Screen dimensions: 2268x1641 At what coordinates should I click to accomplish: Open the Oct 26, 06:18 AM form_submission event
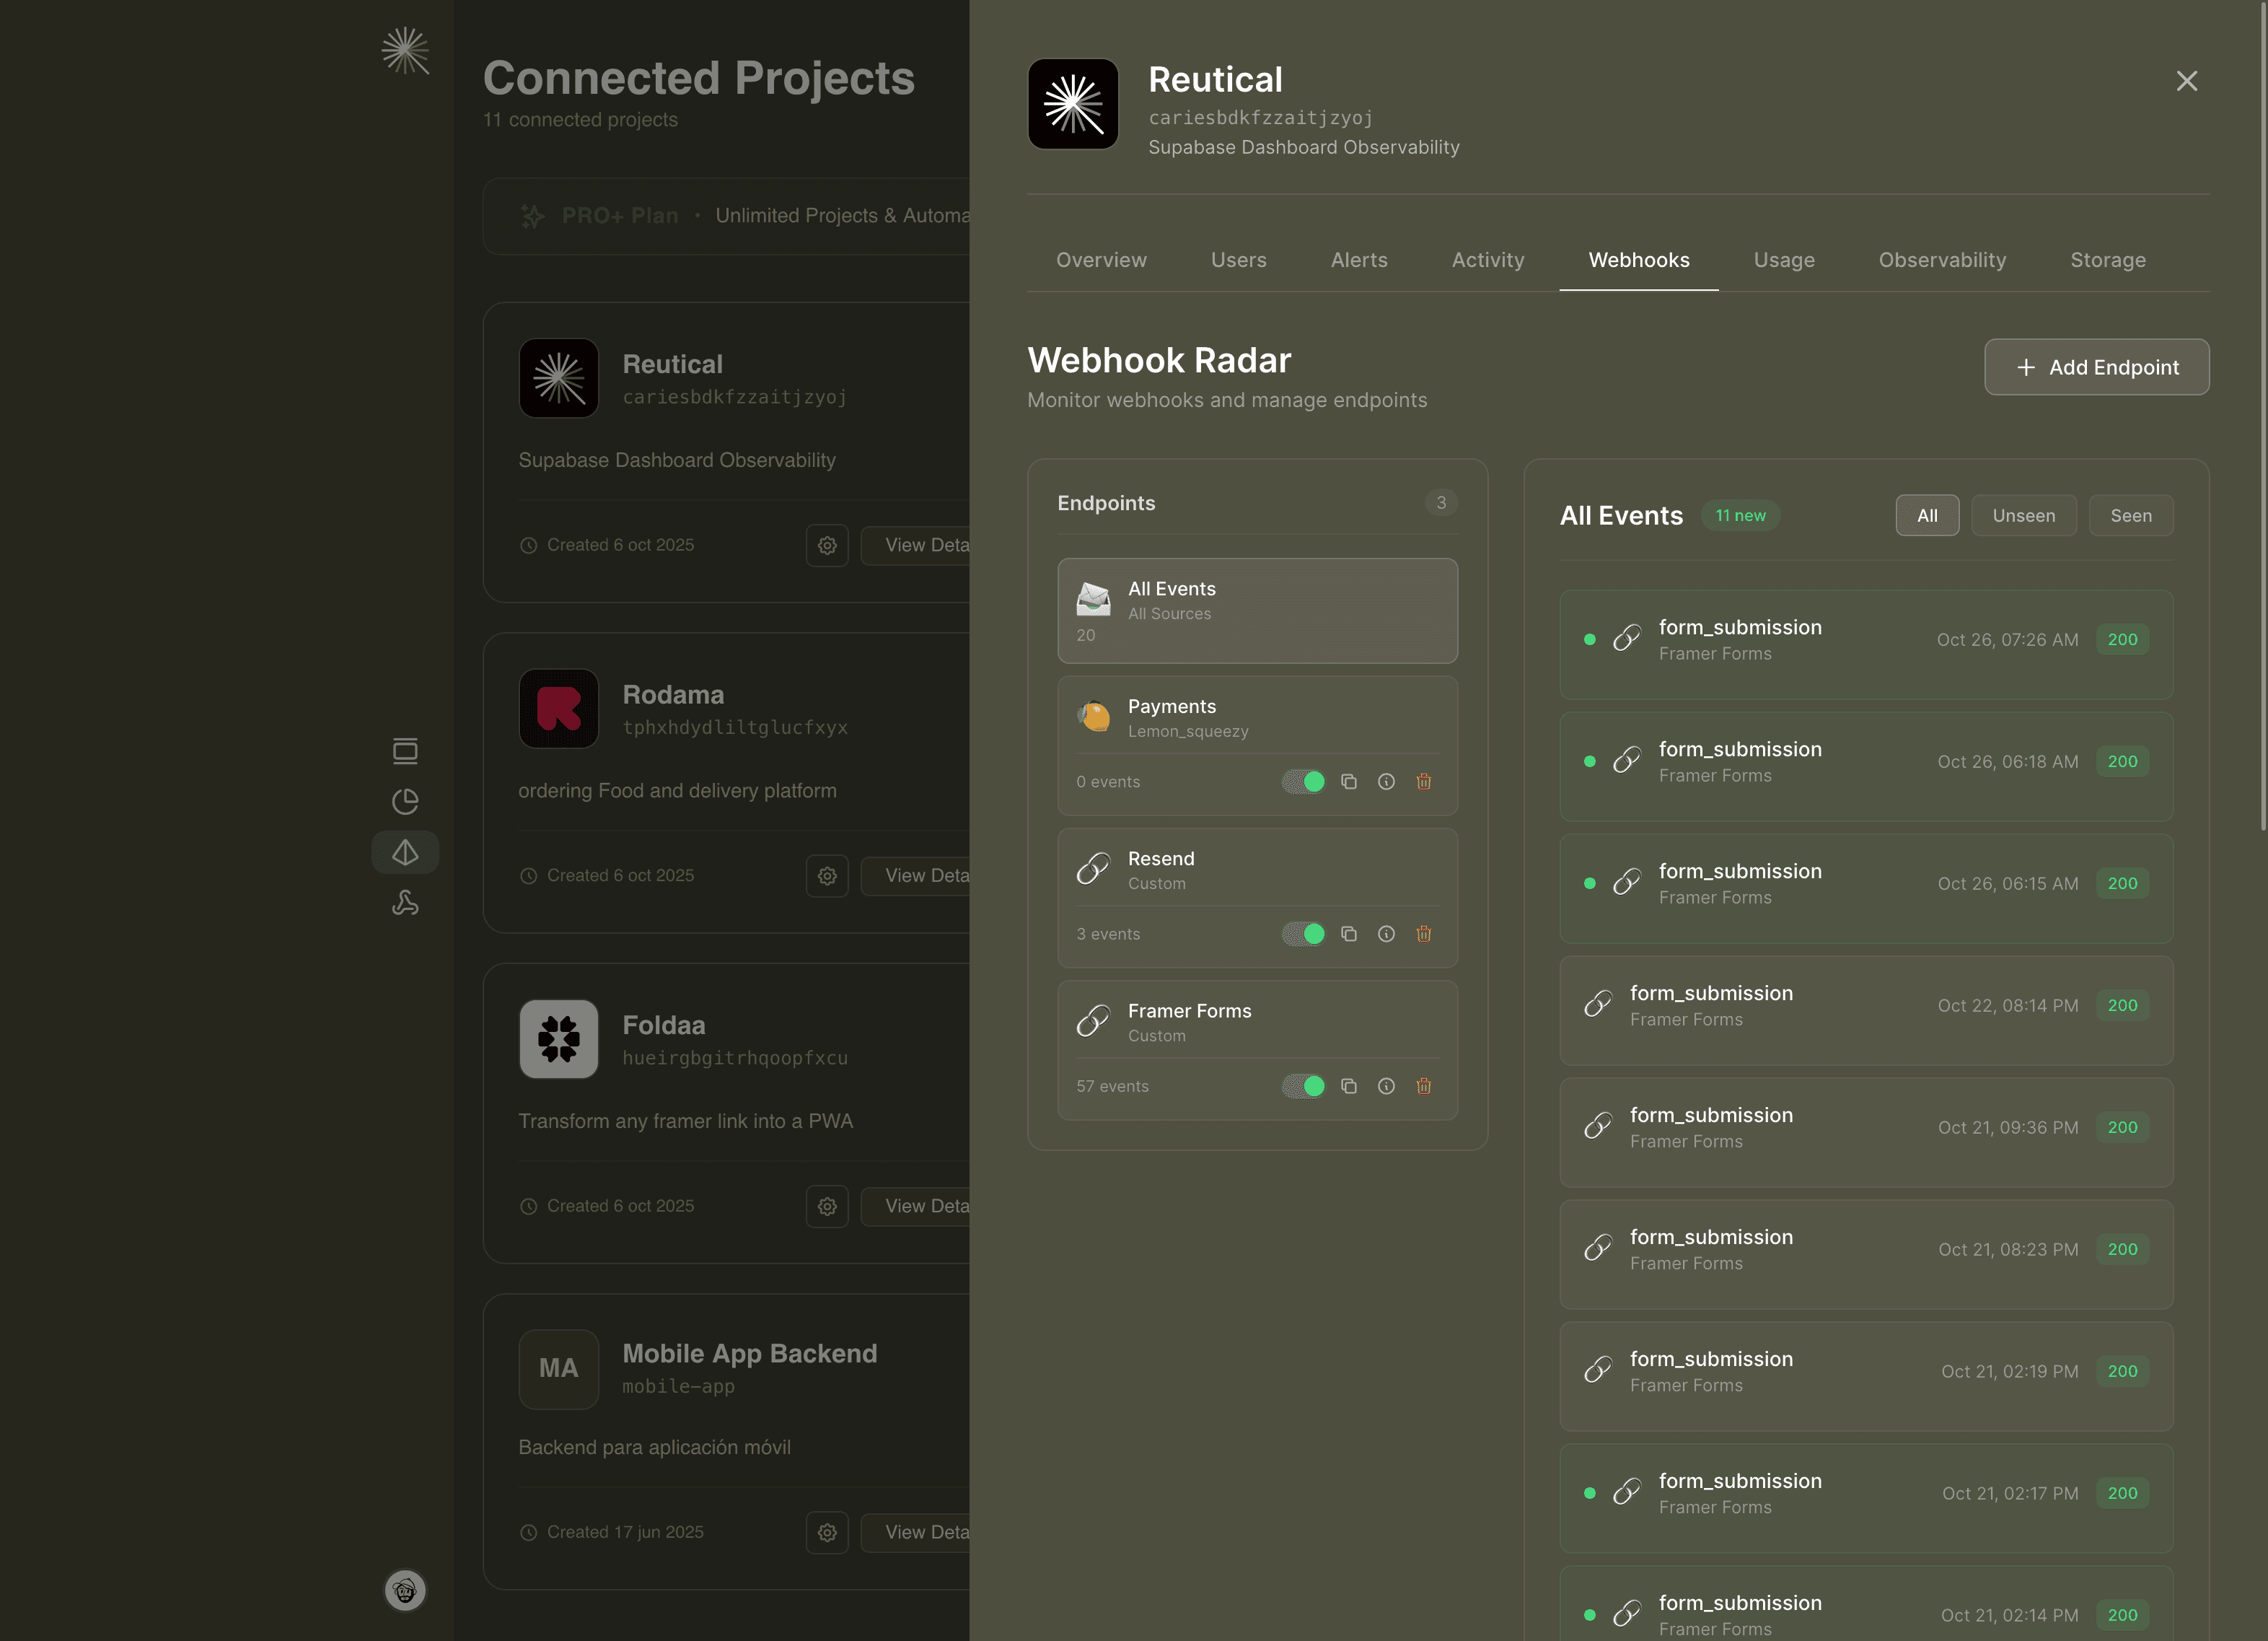pos(1866,766)
